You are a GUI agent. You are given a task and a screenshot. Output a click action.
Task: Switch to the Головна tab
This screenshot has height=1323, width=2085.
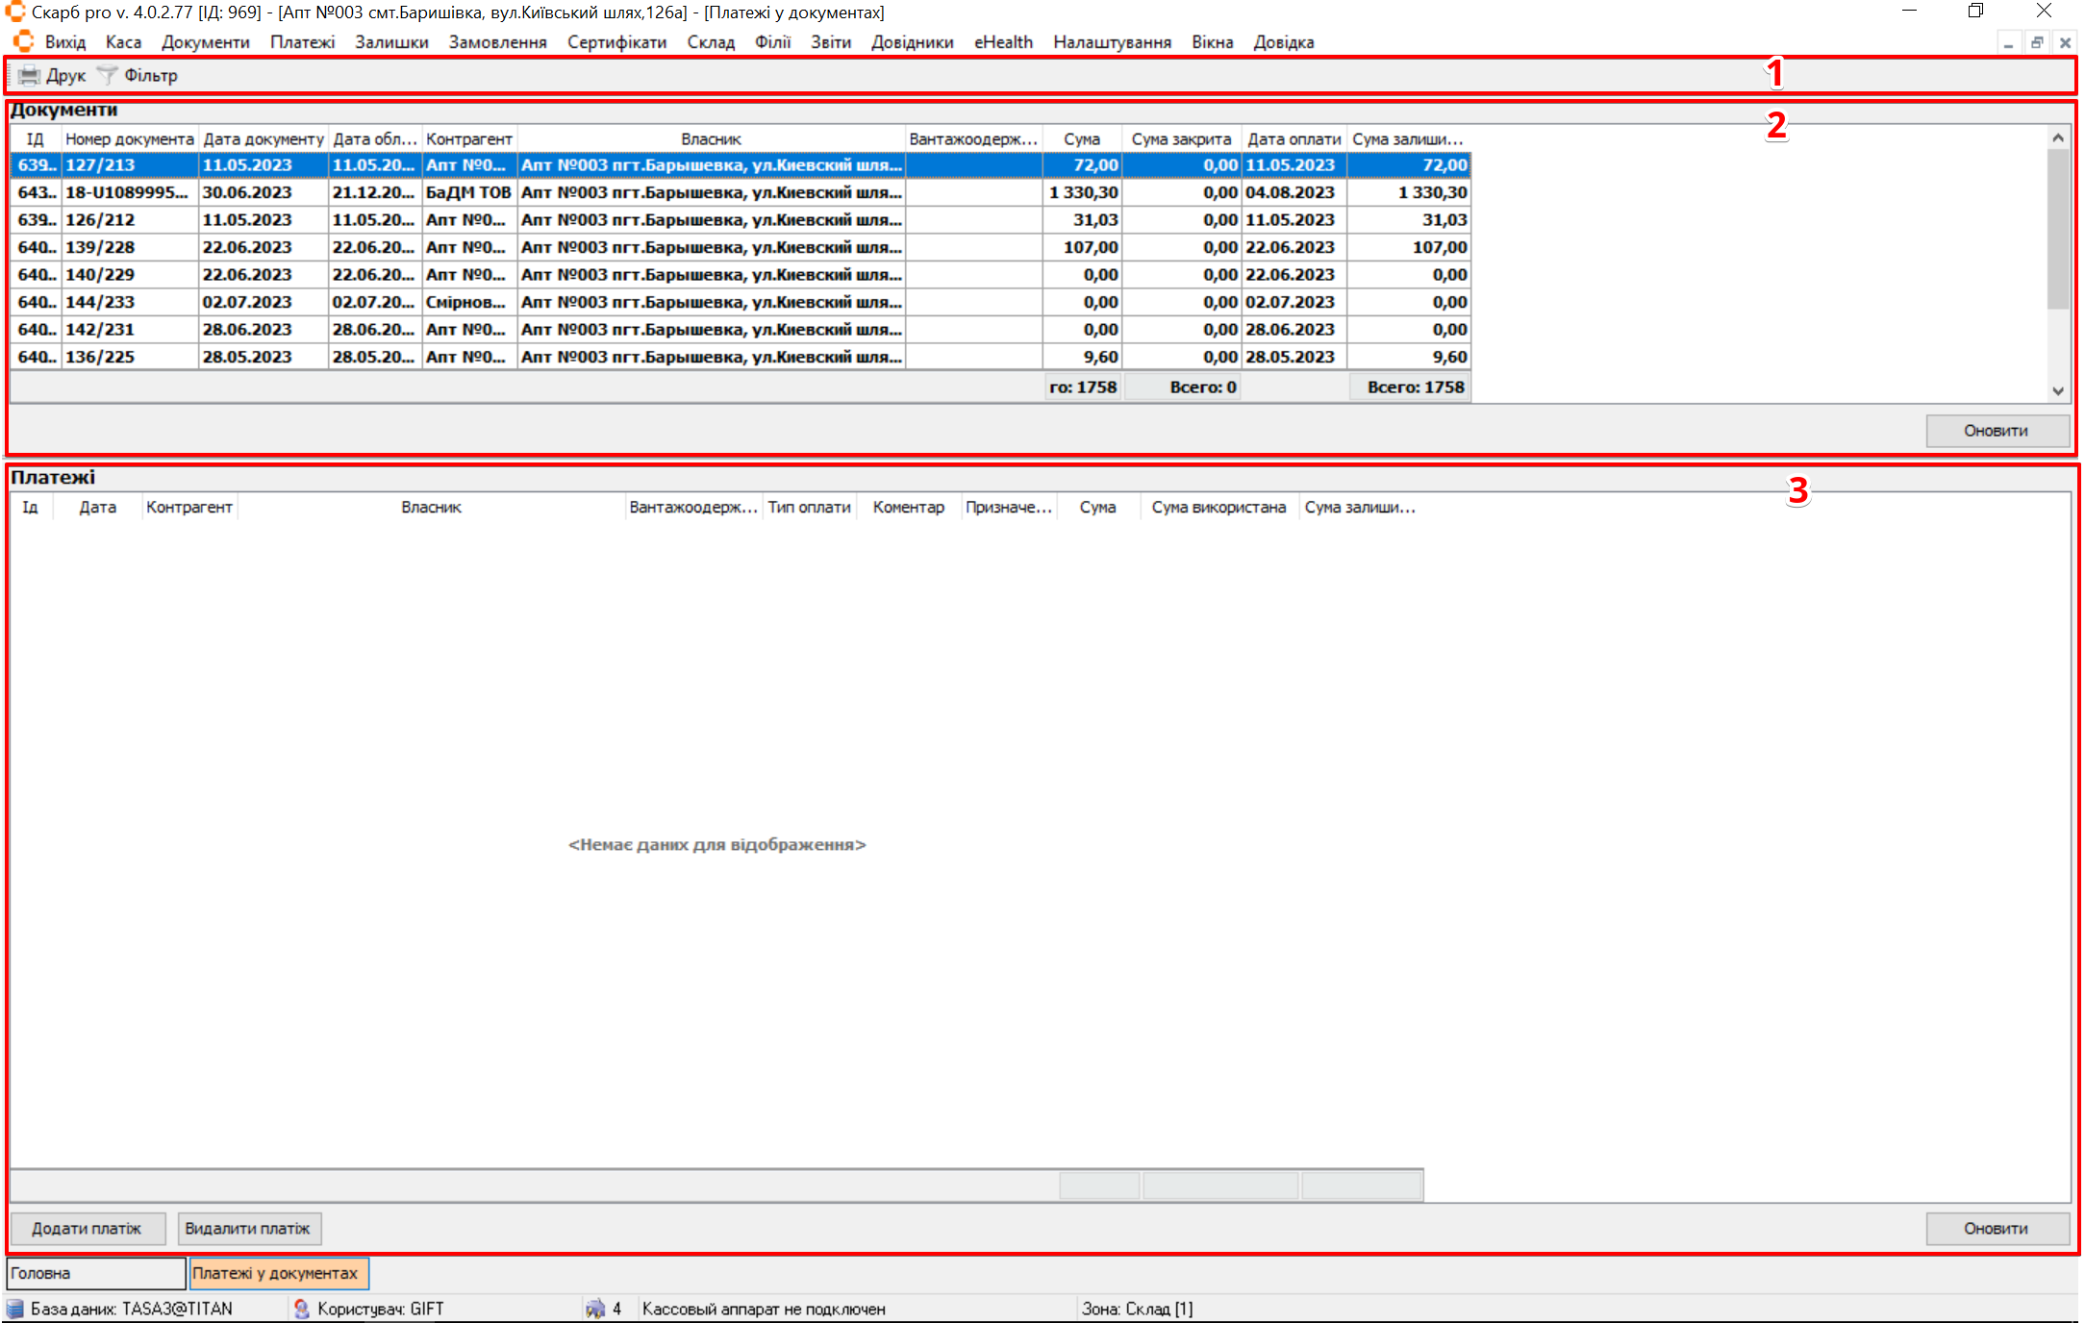point(94,1273)
